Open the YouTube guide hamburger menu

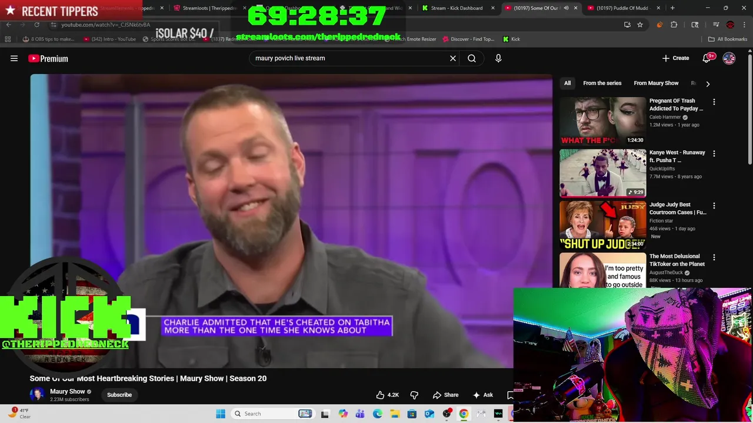pos(14,58)
